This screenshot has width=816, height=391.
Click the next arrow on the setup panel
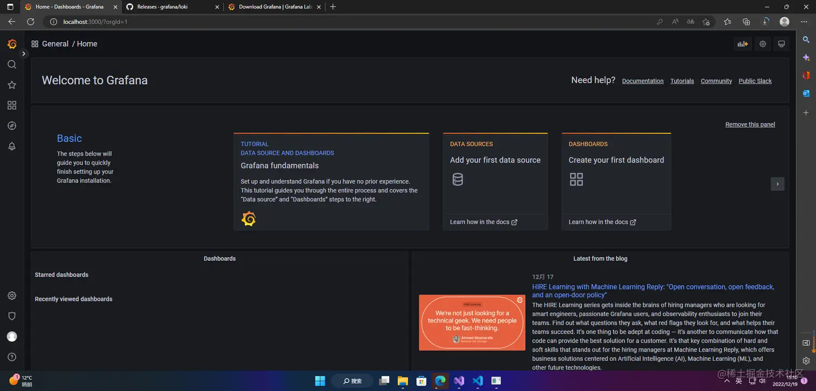777,184
